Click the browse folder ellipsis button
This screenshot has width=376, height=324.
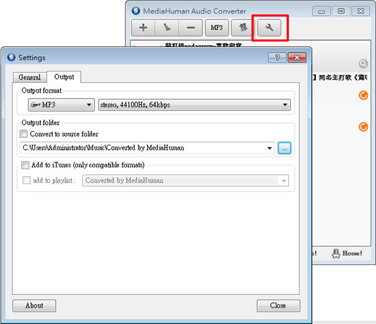pyautogui.click(x=285, y=148)
